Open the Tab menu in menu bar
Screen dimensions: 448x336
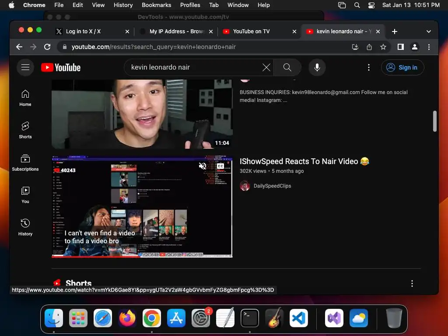213,5
